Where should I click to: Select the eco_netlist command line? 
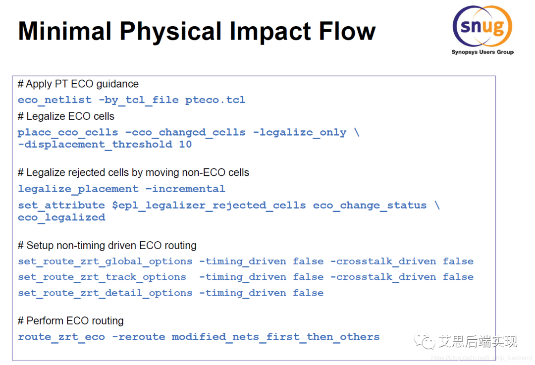click(131, 100)
